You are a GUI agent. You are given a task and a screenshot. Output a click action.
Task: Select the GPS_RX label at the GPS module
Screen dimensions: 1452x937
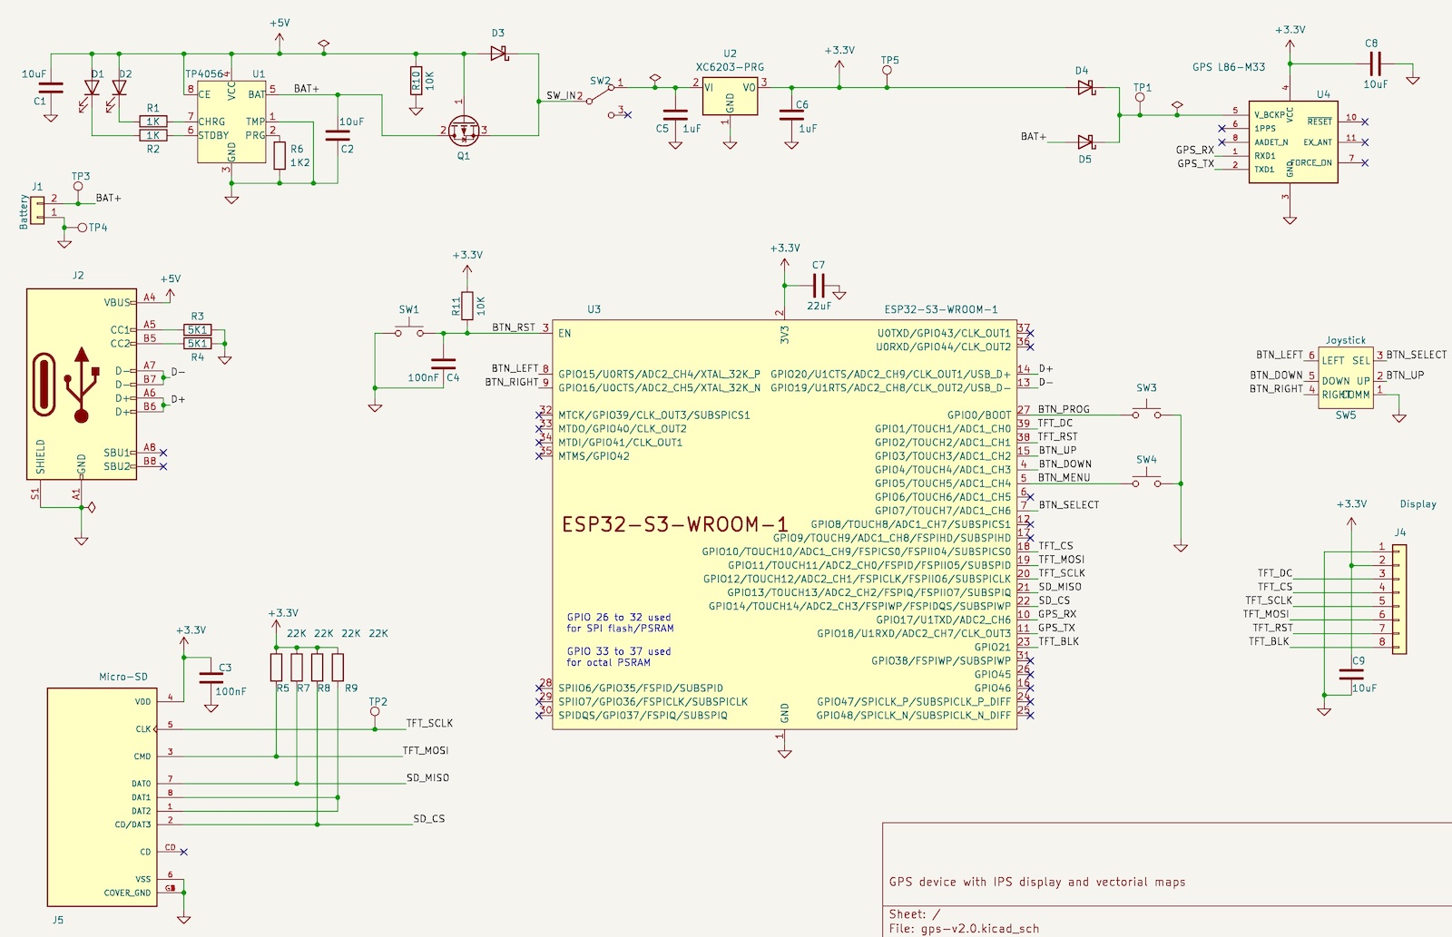1195,150
